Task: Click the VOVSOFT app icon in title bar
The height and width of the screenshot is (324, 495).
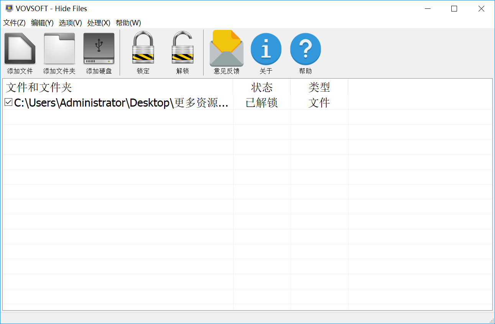Action: coord(9,8)
